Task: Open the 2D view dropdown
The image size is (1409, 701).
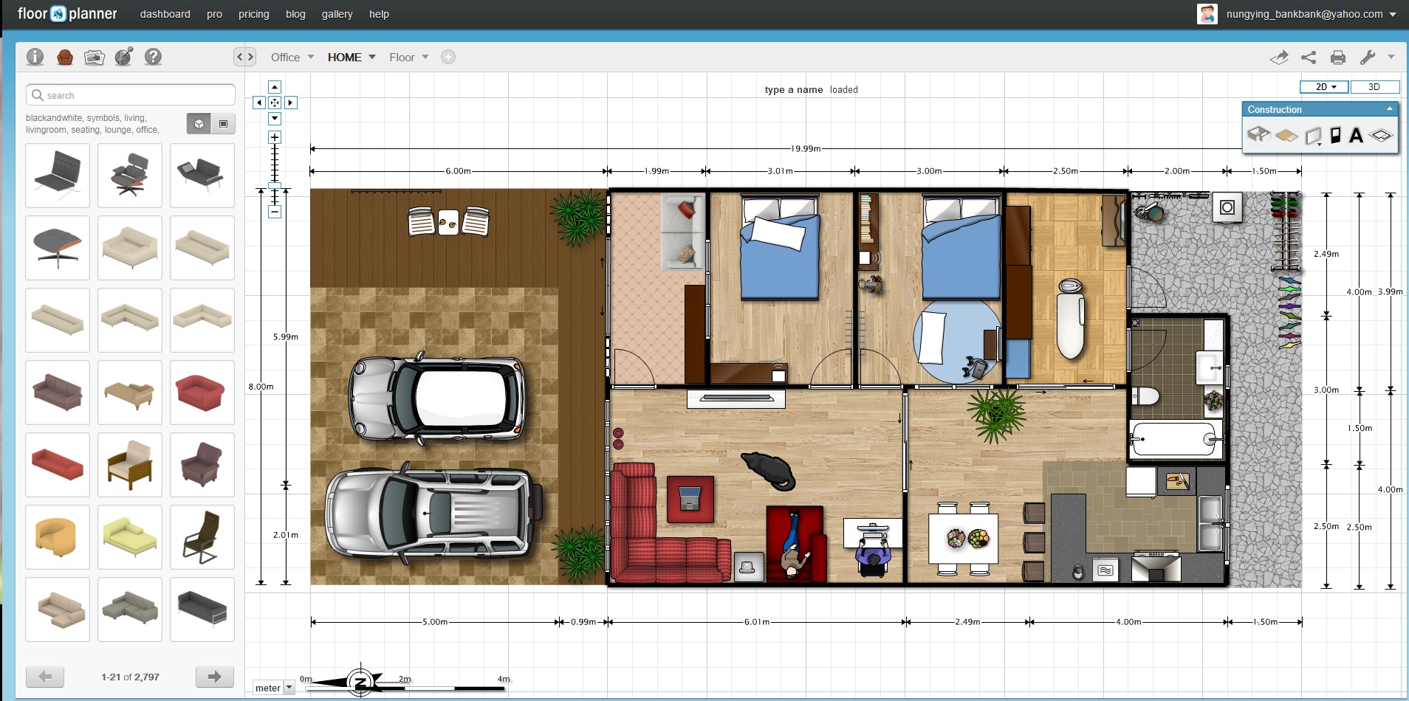Action: pos(1325,87)
